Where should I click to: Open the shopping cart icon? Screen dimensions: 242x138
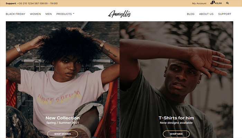click(x=212, y=3)
